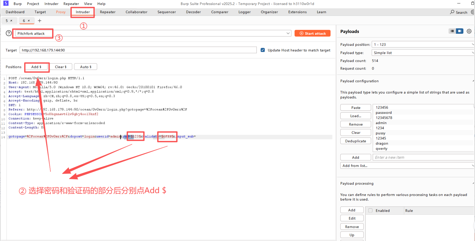This screenshot has width=475, height=241.
Task: Open the View menu
Action: coord(88,4)
